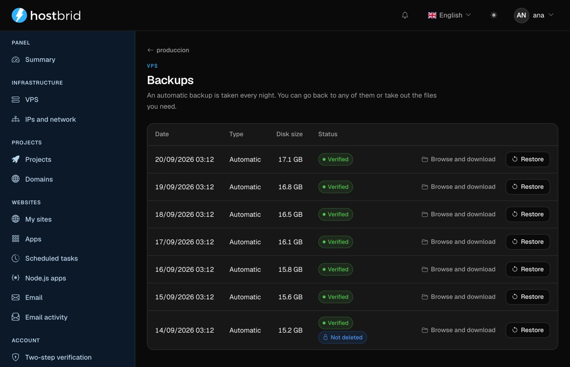Open the English language dropdown
The width and height of the screenshot is (570, 367).
point(449,15)
